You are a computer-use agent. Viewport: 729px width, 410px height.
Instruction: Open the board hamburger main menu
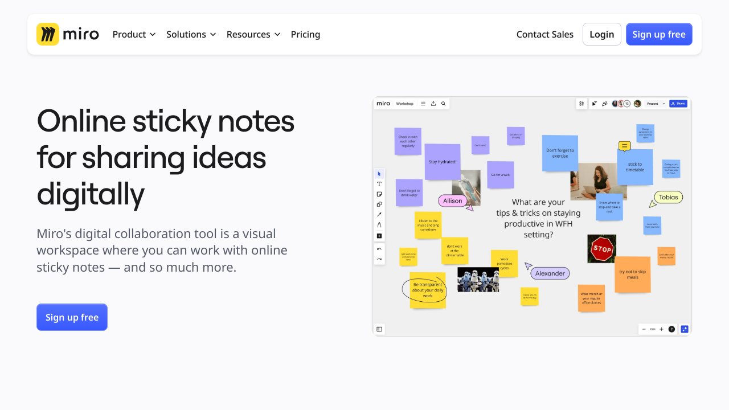tap(423, 104)
